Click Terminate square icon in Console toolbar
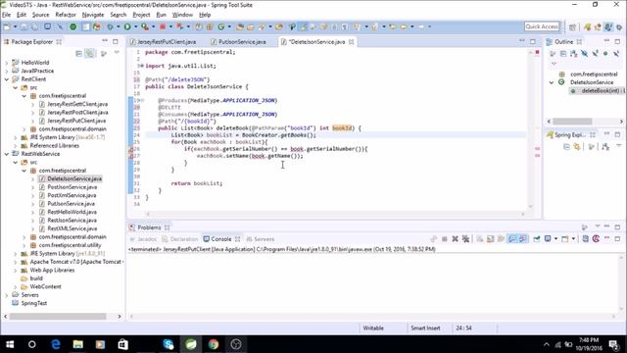 [444, 239]
